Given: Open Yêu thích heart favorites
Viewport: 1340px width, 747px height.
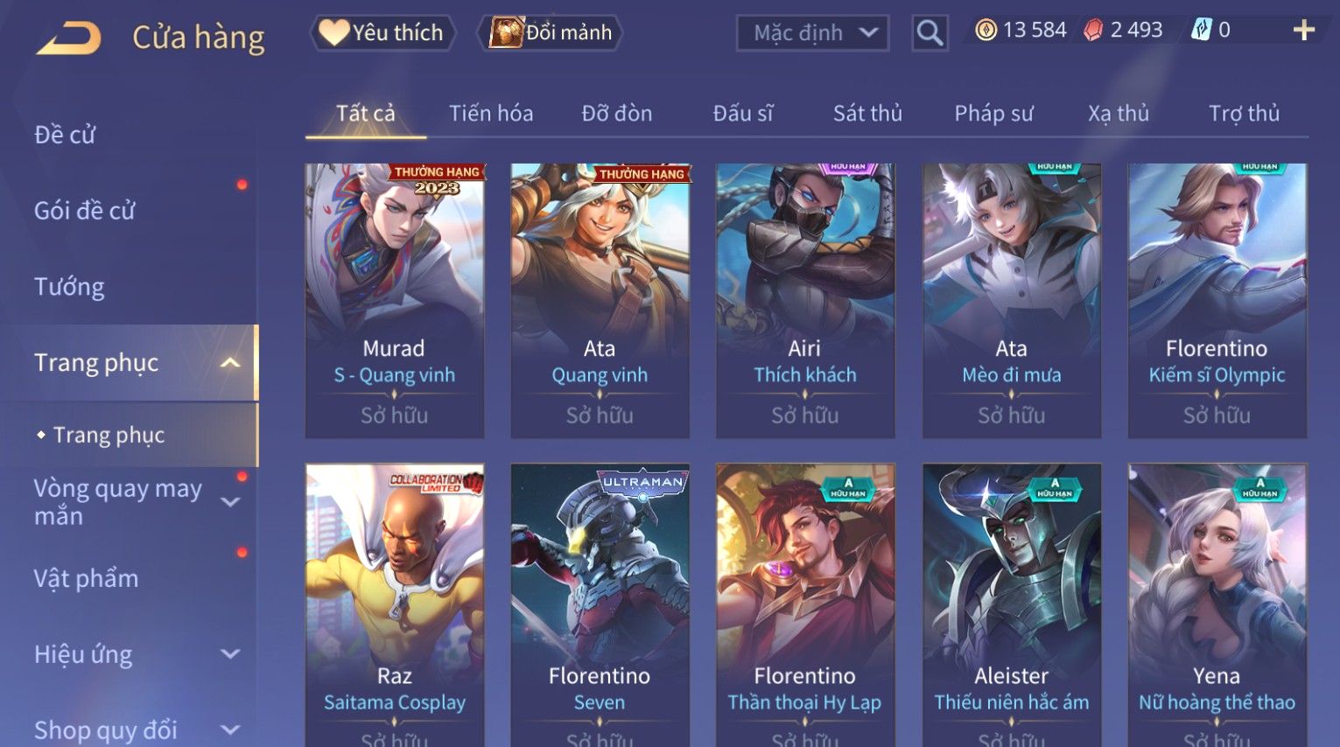Looking at the screenshot, I should tap(382, 33).
